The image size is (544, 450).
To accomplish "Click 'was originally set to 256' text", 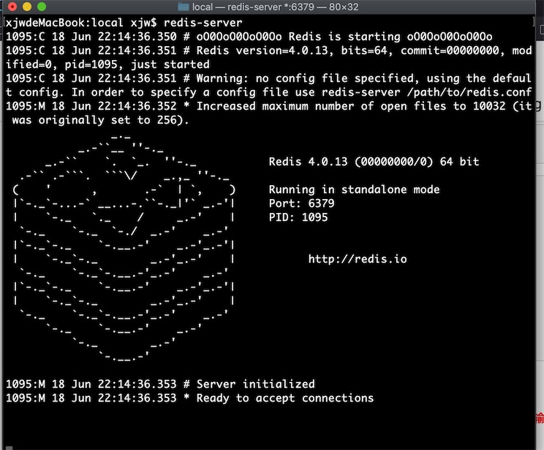I will click(x=97, y=120).
